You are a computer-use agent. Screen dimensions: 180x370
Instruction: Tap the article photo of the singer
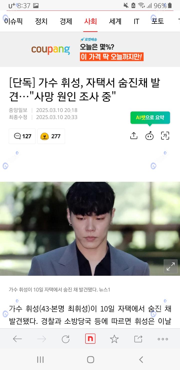tap(90, 229)
